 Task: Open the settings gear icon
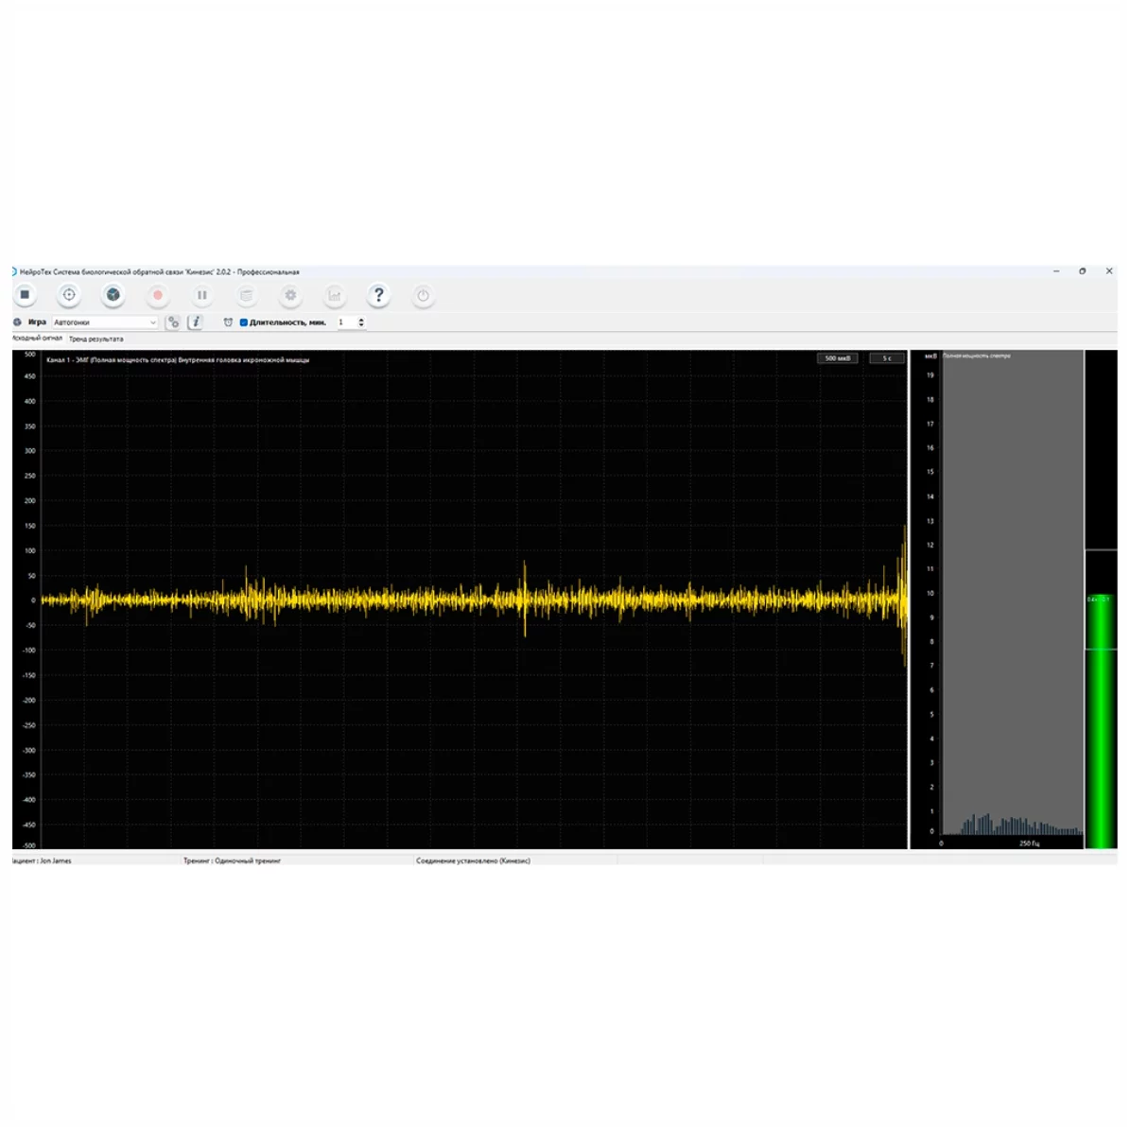click(x=290, y=295)
